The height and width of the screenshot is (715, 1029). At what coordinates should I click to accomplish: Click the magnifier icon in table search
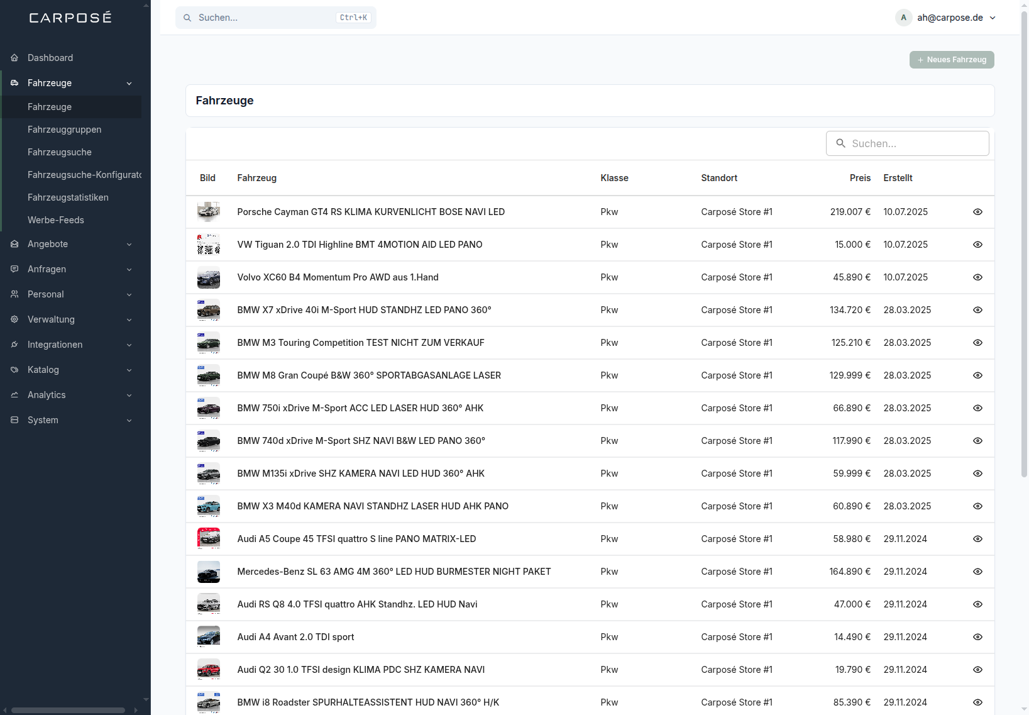click(840, 143)
